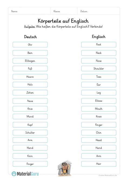Click the Klasse field in the header
The image size is (128, 182).
pyautogui.click(x=64, y=11)
